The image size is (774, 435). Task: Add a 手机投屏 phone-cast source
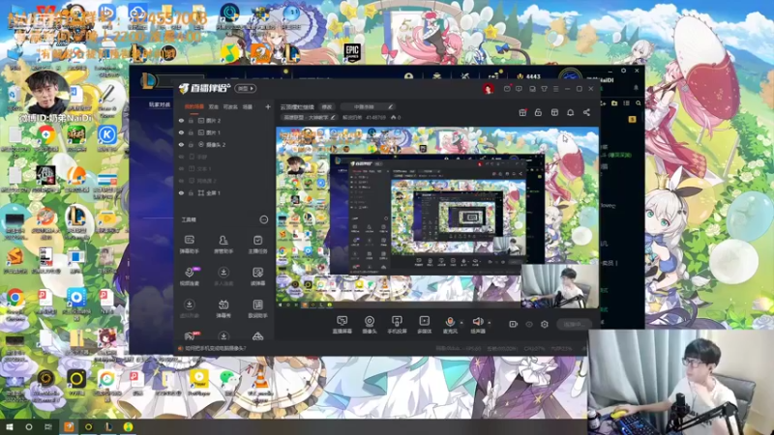tap(397, 325)
